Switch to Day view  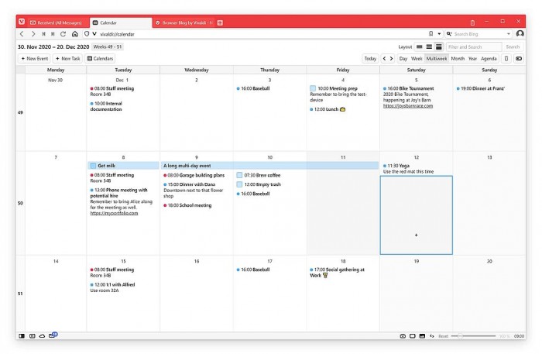[403, 58]
